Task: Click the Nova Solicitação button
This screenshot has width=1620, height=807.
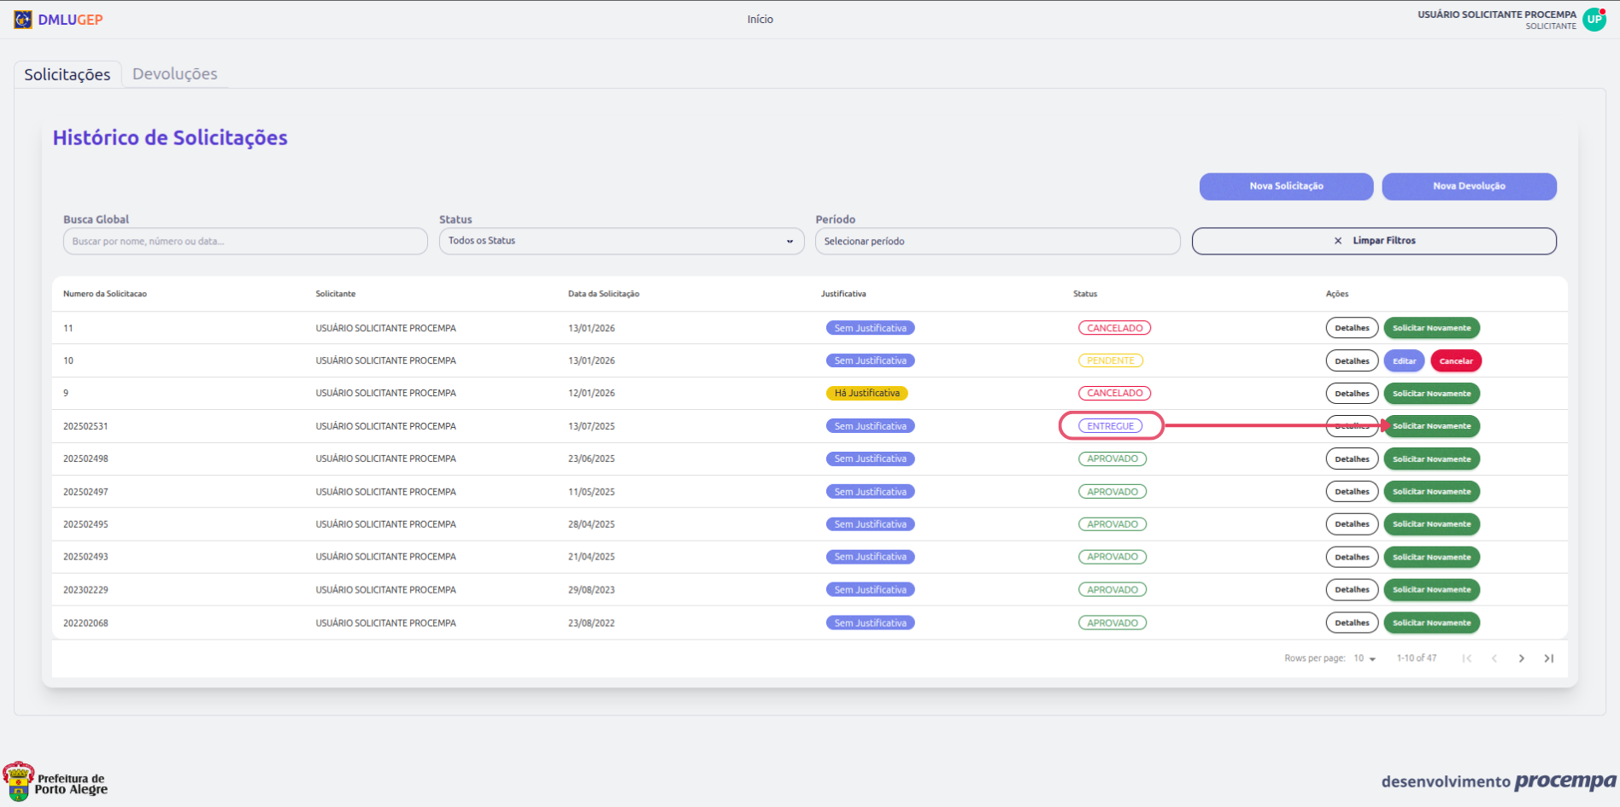Action: (x=1286, y=186)
